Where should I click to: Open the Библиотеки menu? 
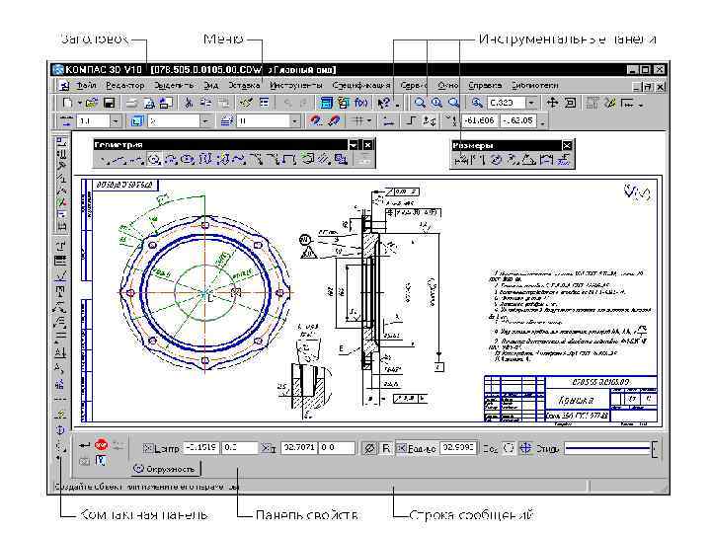point(534,85)
